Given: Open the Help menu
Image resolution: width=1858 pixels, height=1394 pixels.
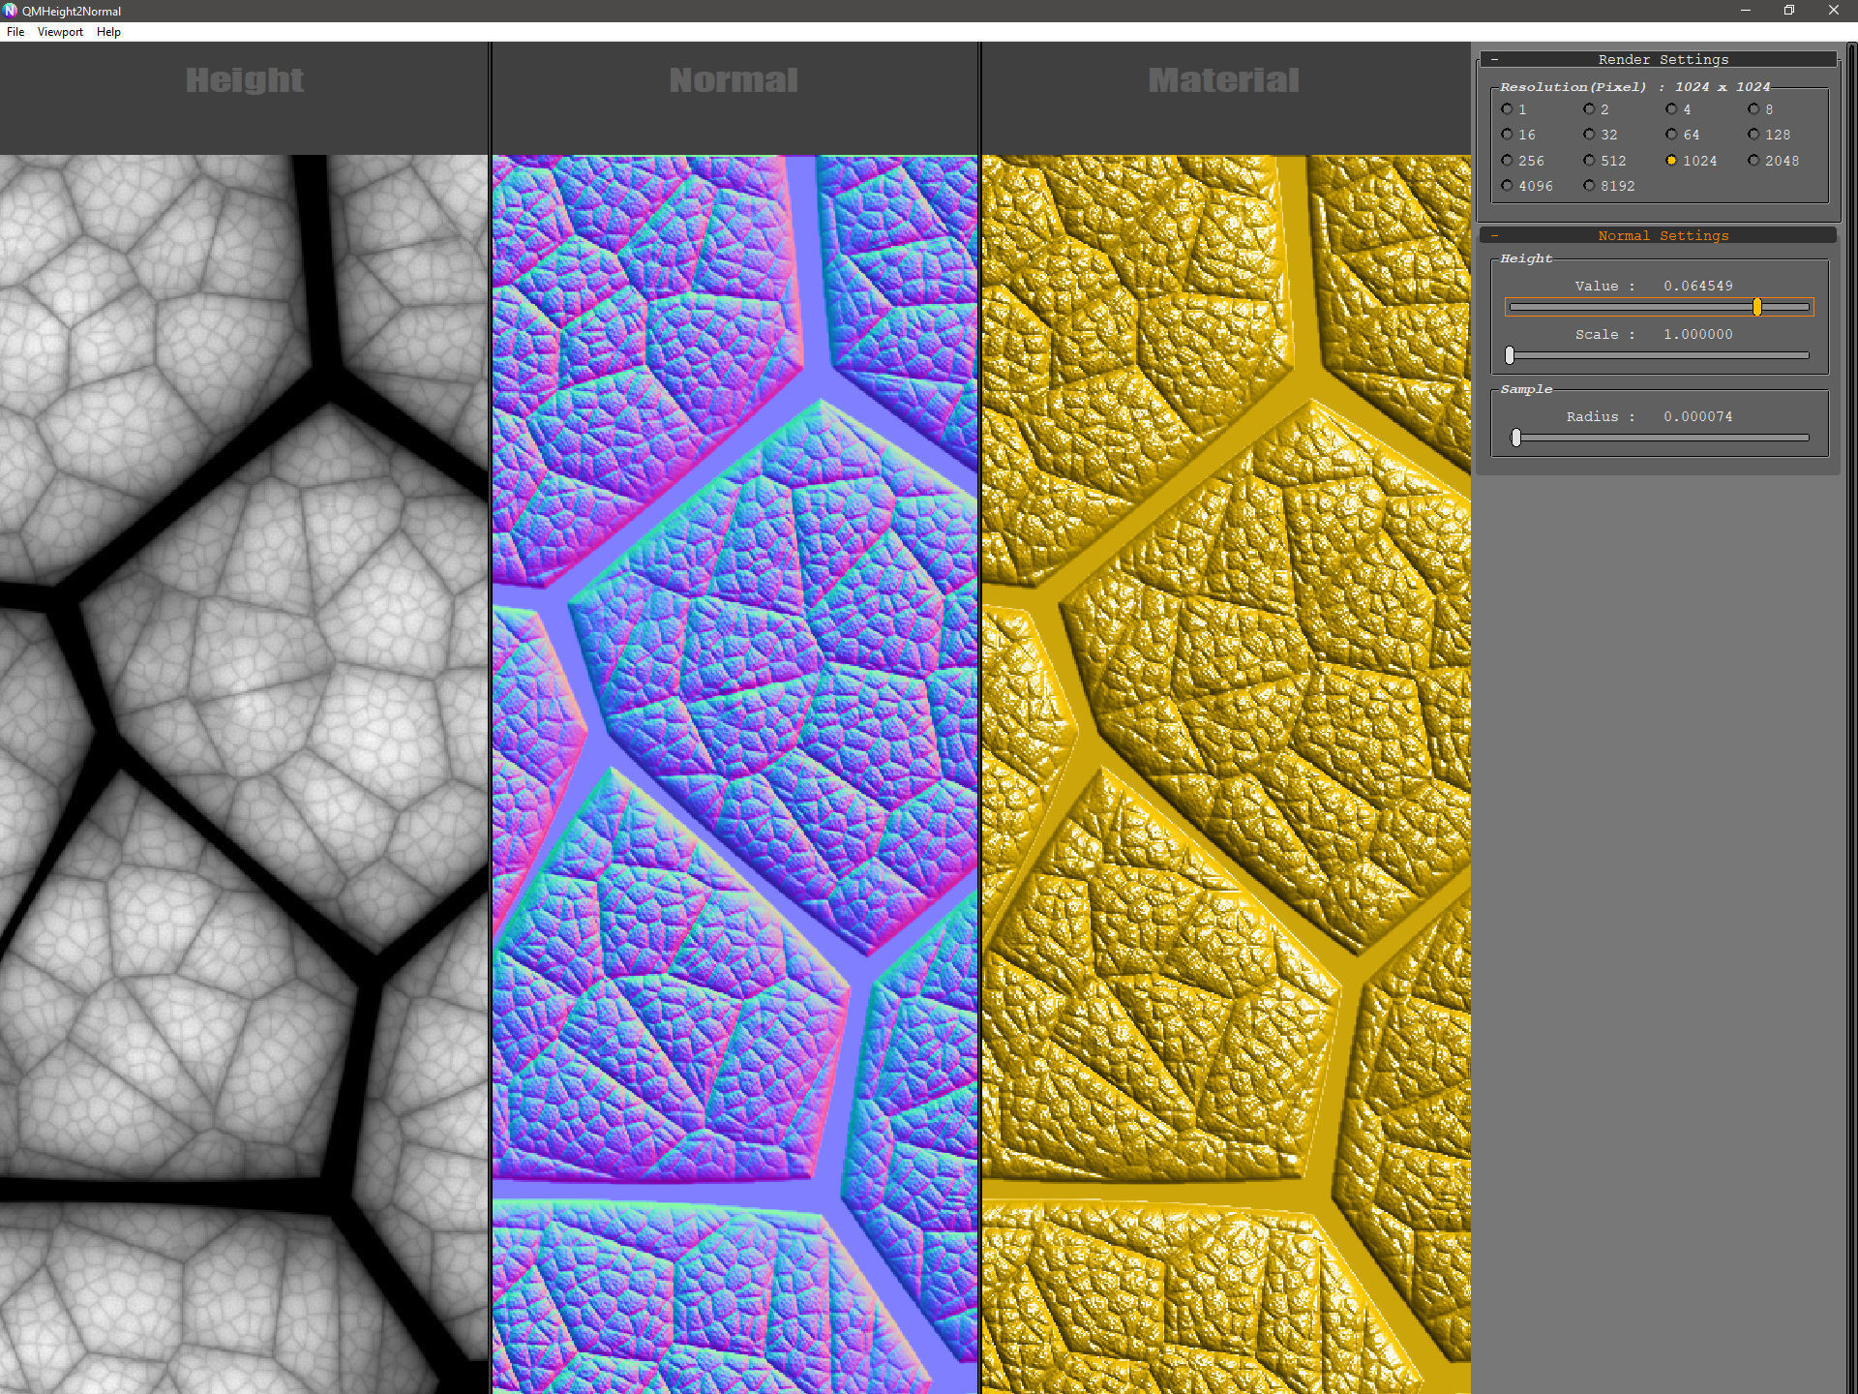Looking at the screenshot, I should 108,32.
